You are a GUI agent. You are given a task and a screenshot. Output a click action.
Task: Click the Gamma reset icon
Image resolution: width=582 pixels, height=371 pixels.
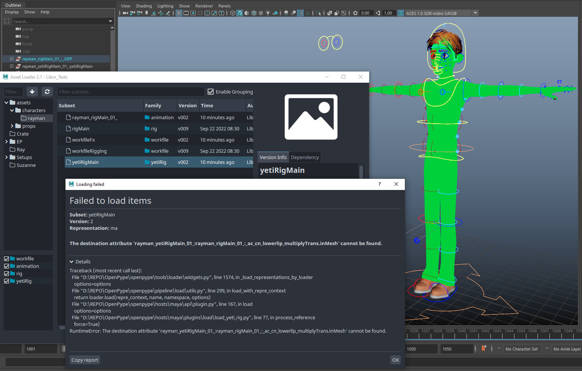click(x=378, y=13)
